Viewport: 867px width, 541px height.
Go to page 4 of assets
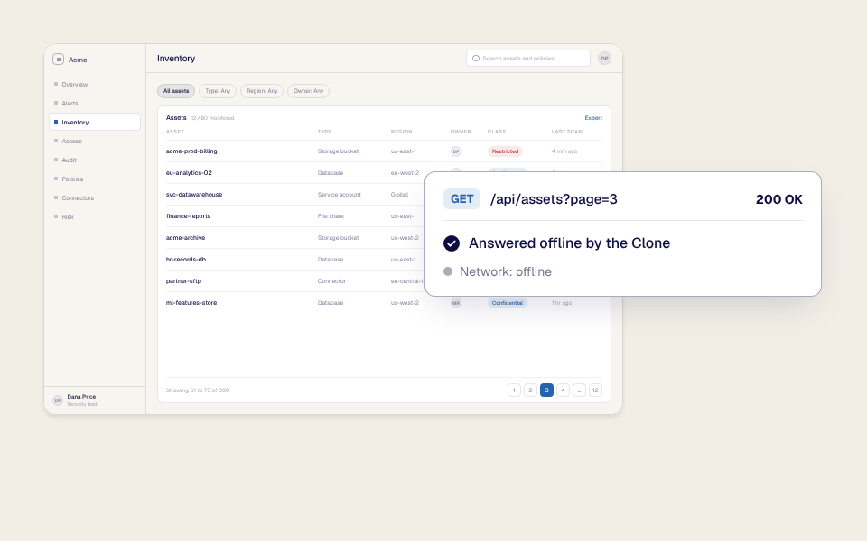pos(563,390)
